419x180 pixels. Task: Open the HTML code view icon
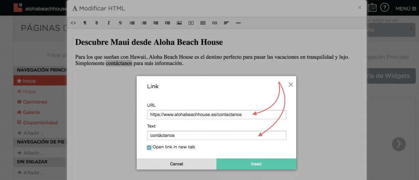[x=73, y=23]
